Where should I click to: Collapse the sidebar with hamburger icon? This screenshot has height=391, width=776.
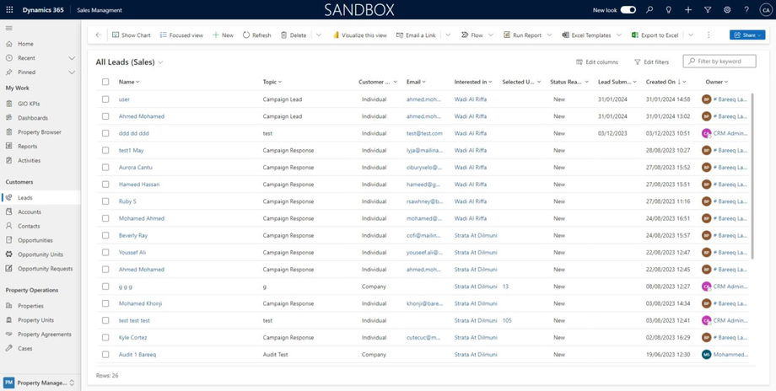tap(9, 29)
